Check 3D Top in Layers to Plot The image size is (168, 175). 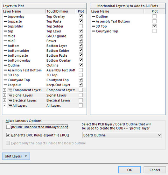pos(80,75)
